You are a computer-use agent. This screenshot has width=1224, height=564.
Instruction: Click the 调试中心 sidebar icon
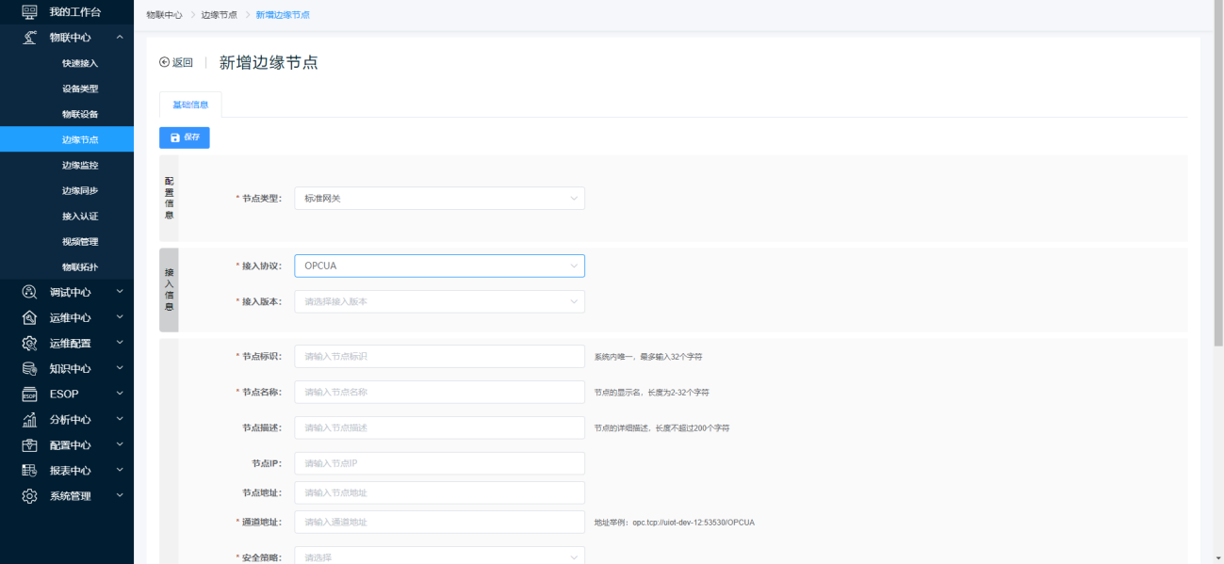[x=29, y=292]
